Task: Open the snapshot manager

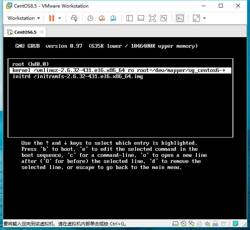Action: click(113, 18)
